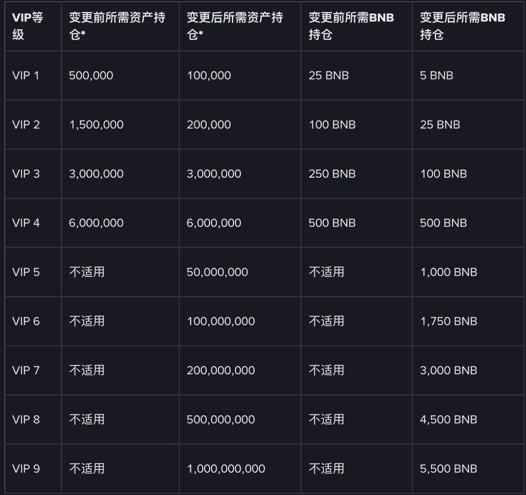Image resolution: width=526 pixels, height=495 pixels.
Task: Select the VIP 3 row label
Action: point(26,174)
